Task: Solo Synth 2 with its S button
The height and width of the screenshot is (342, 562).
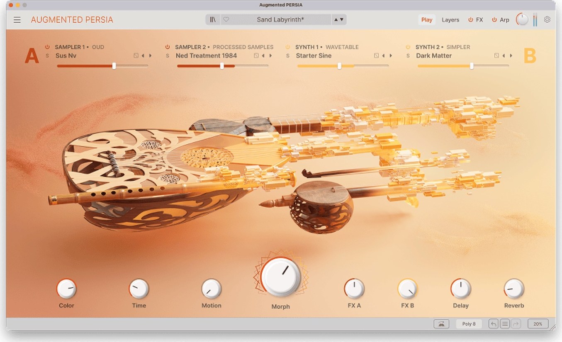Action: tap(408, 56)
